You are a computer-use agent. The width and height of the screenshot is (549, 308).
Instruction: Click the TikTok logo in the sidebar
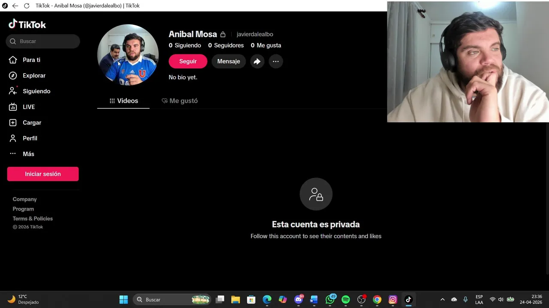coord(27,24)
